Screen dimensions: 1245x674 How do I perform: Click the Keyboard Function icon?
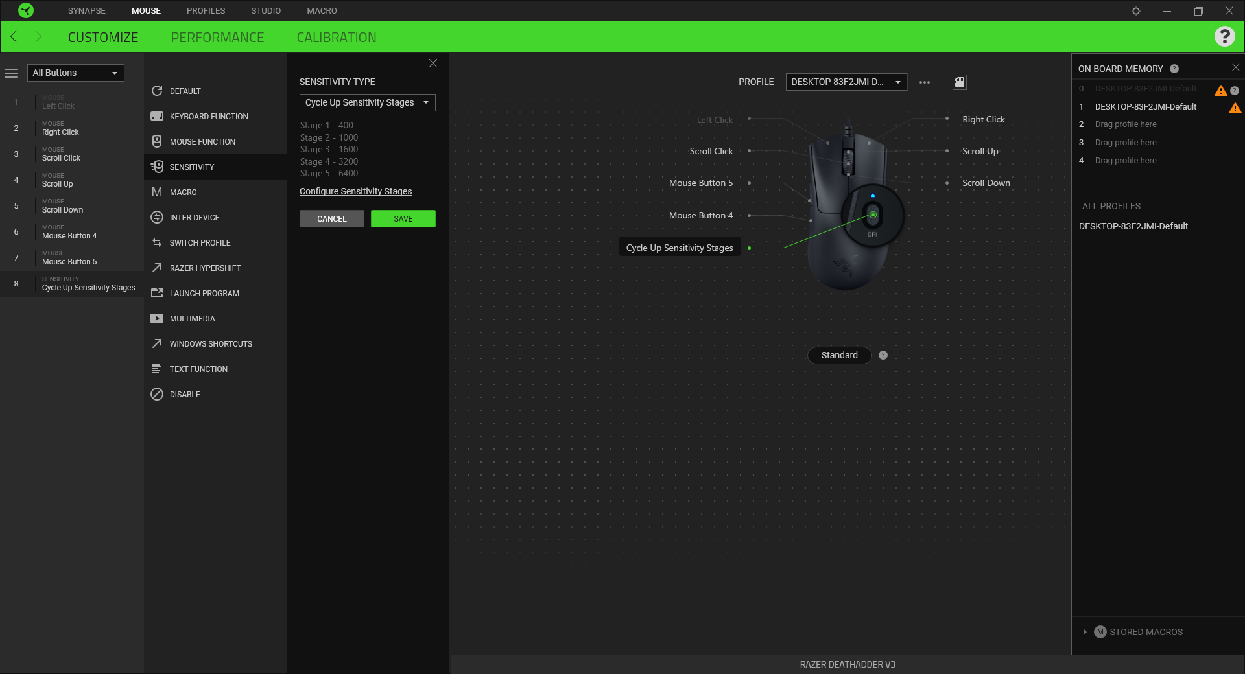[157, 116]
